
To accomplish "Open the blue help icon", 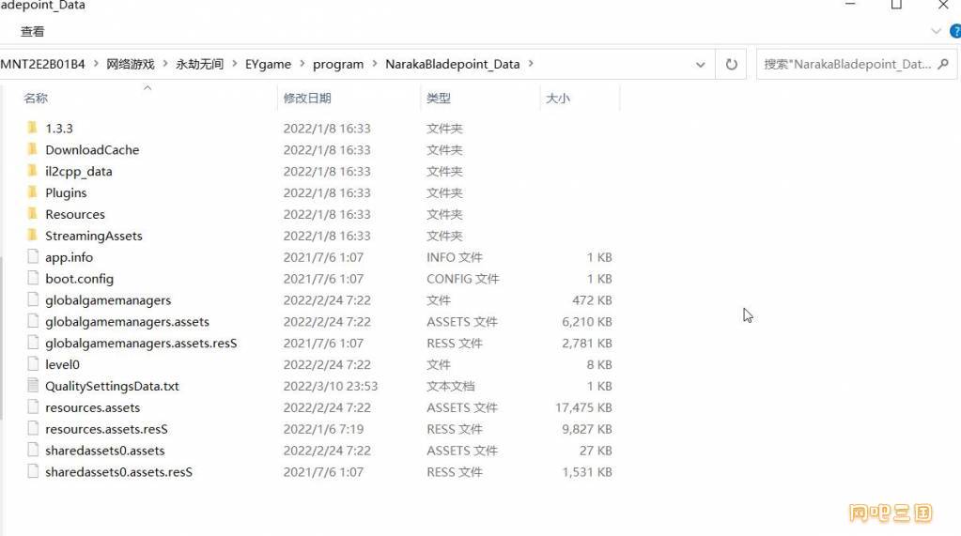I will 955,31.
